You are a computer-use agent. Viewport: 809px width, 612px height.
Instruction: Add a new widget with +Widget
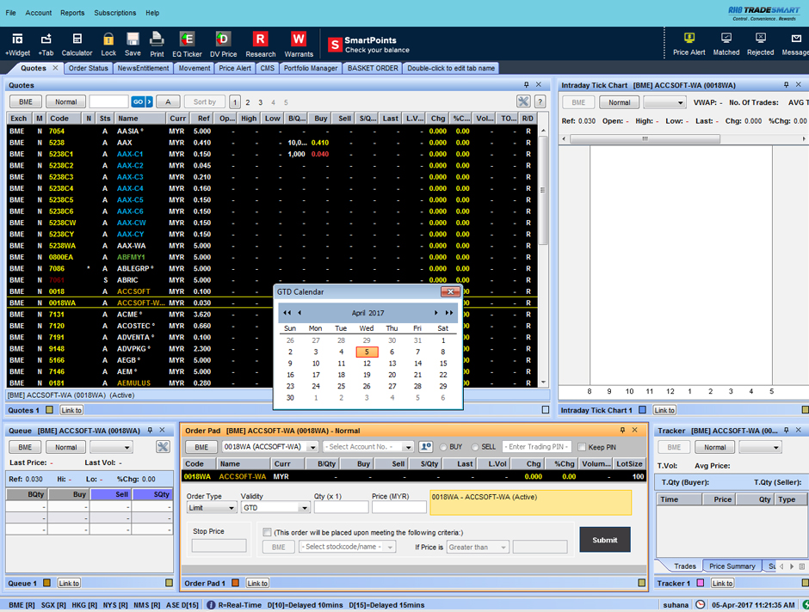pos(17,45)
